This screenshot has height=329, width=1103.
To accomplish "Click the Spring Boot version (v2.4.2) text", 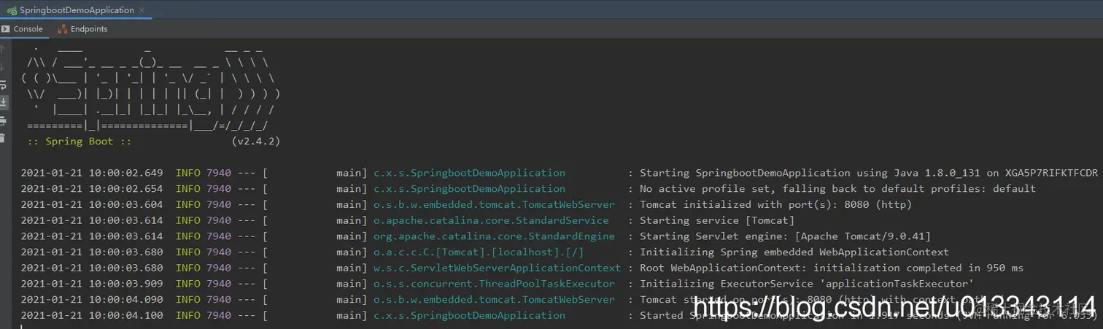I will [255, 142].
